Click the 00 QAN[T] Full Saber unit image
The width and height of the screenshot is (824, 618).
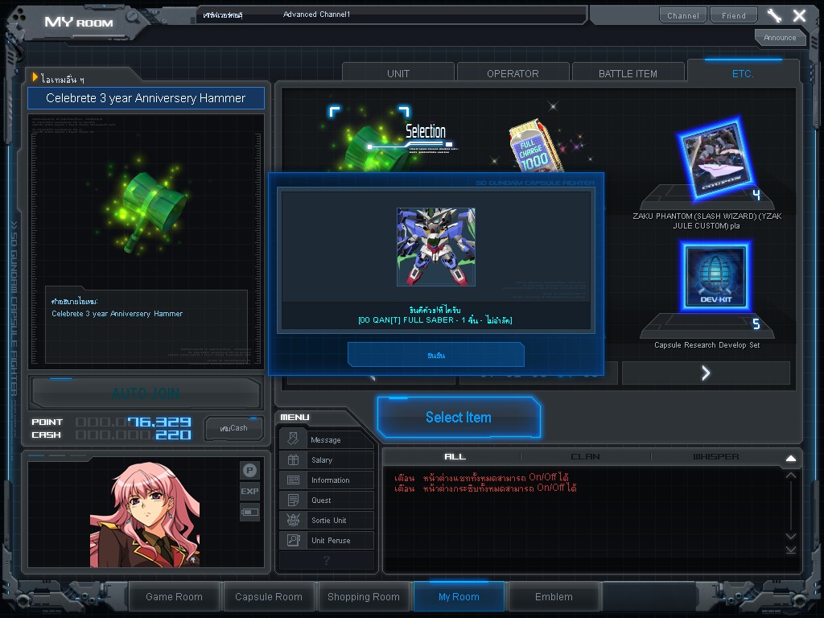[x=436, y=247]
